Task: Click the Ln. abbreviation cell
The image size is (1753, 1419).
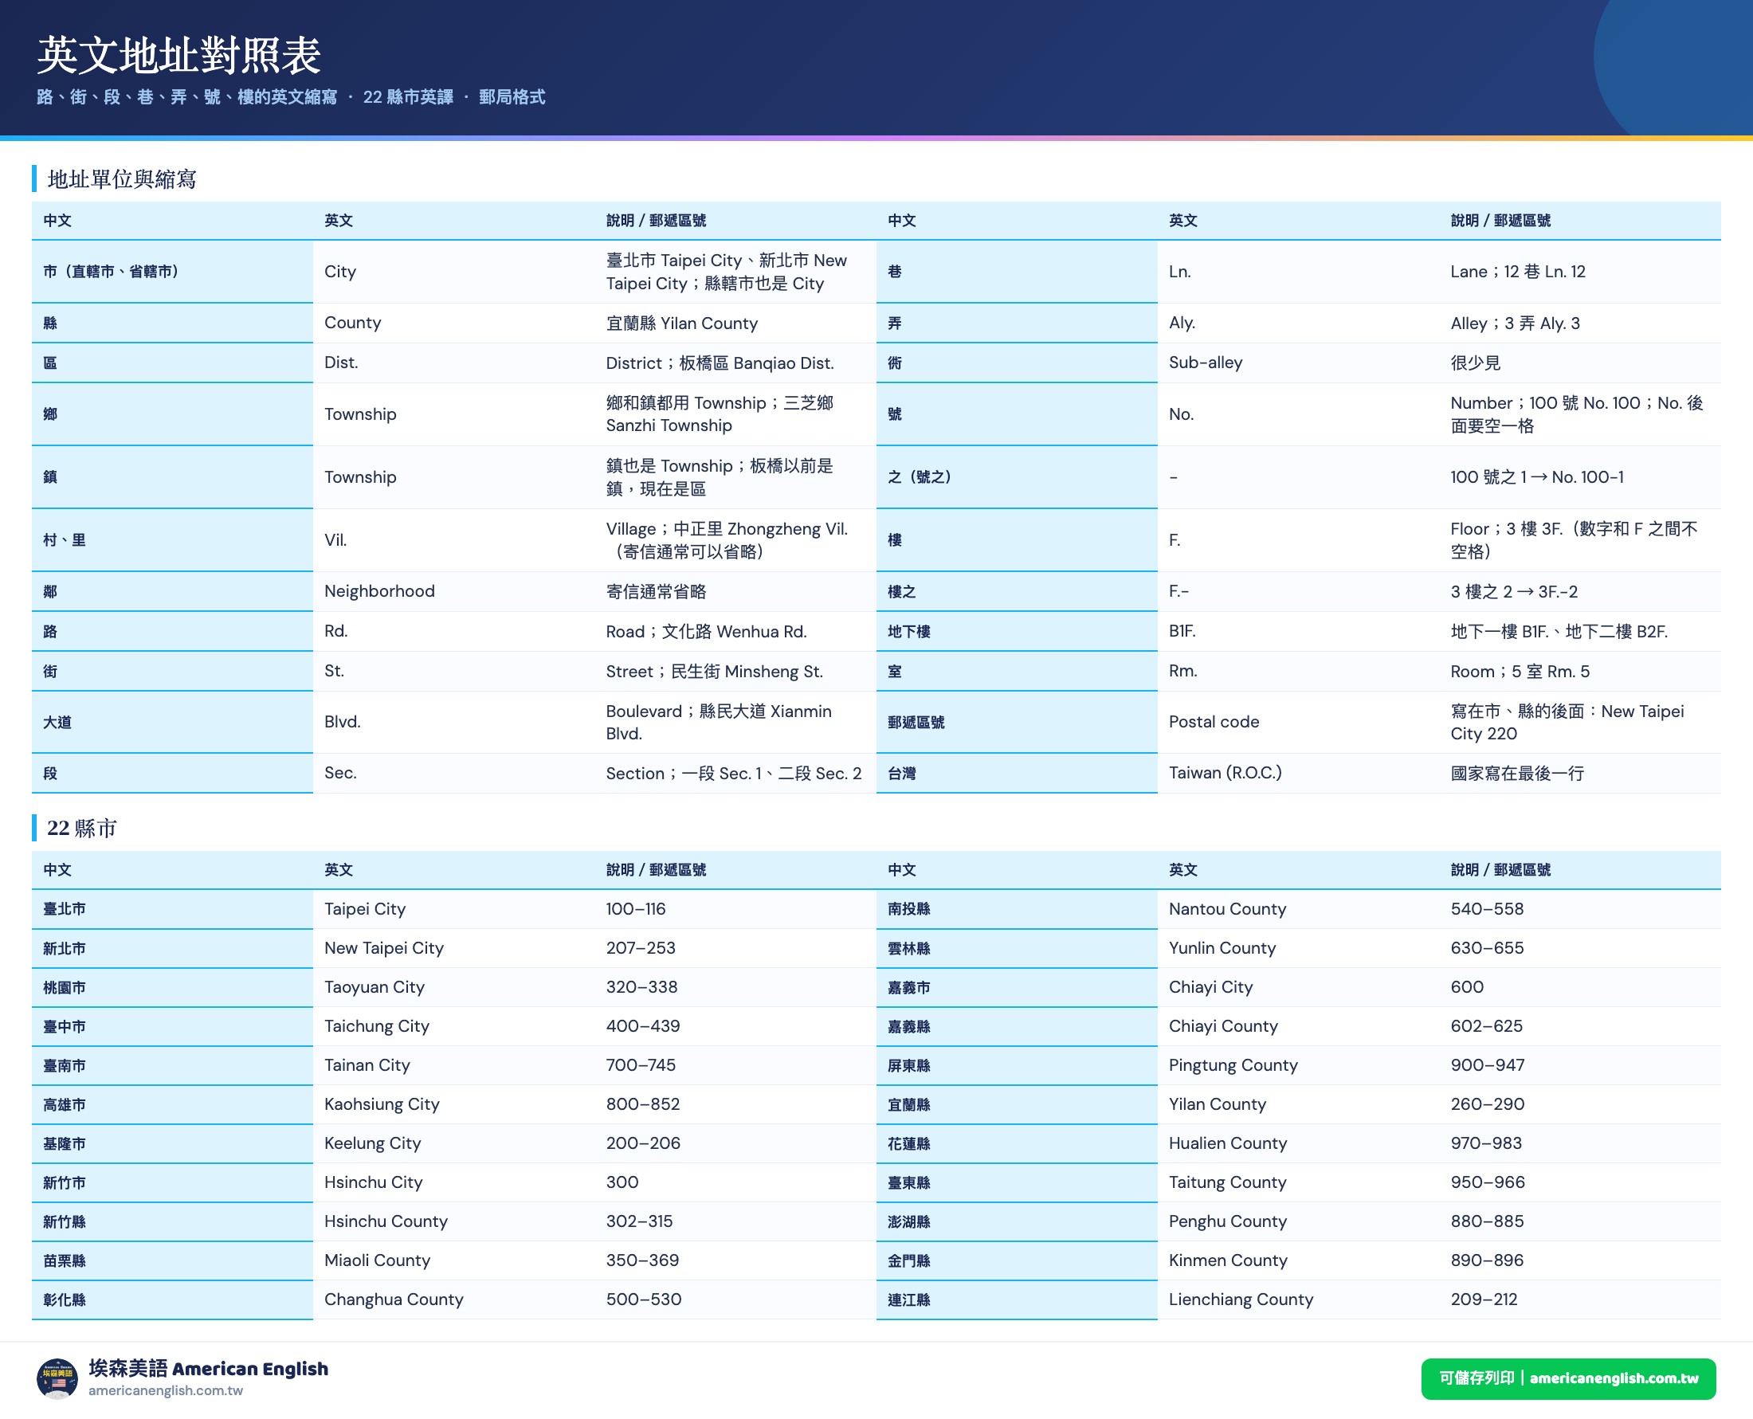Action: pos(1299,272)
